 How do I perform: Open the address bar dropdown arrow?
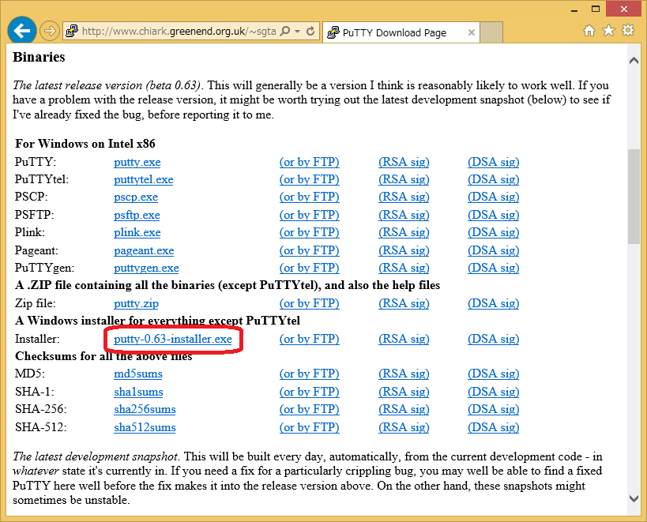coord(298,31)
